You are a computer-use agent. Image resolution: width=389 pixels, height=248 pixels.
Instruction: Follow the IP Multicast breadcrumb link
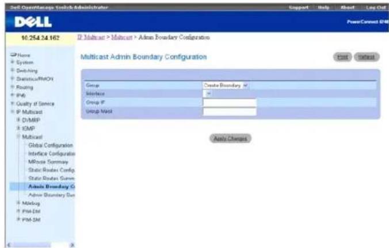tap(91, 37)
